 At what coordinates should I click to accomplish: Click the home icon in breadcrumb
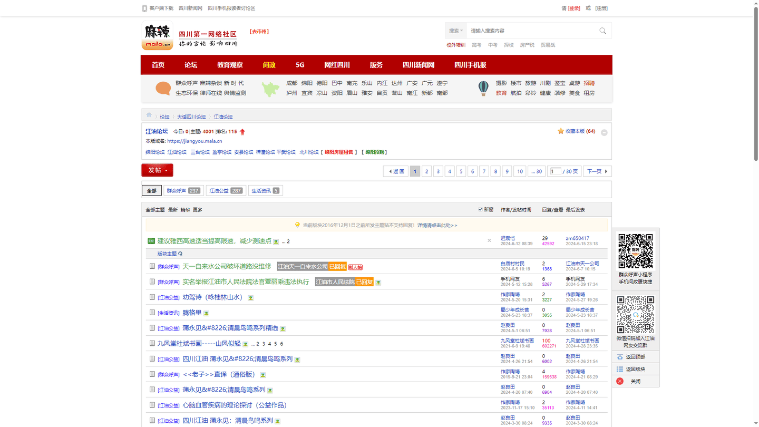(149, 115)
